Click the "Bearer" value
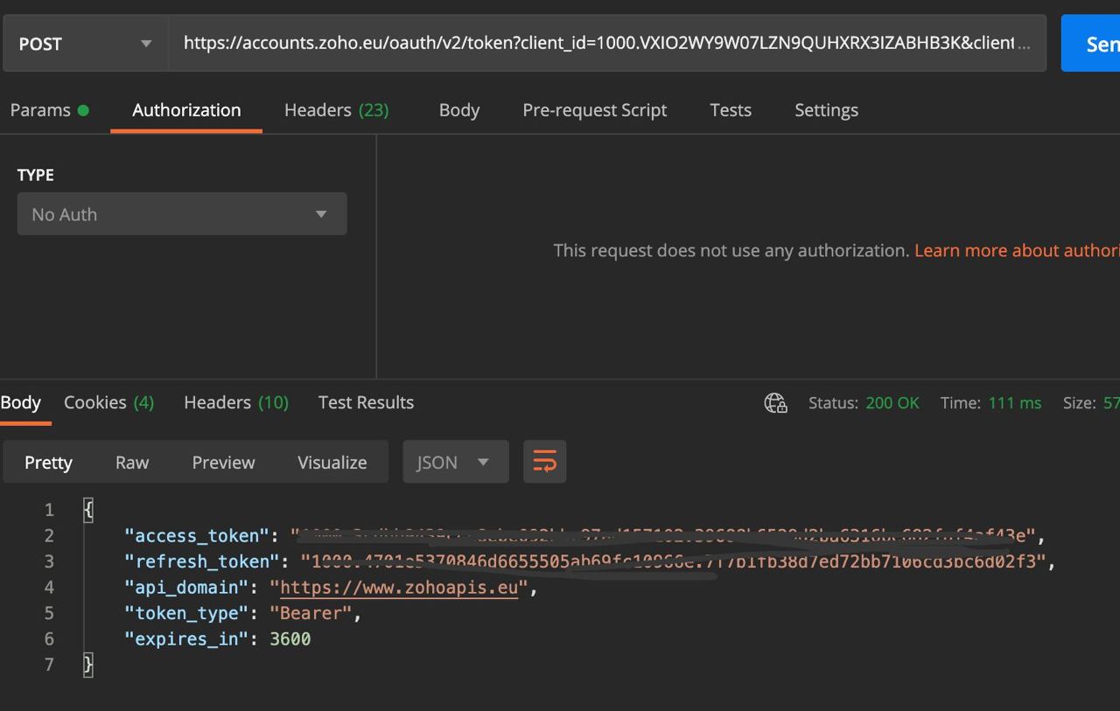The width and height of the screenshot is (1120, 711). (x=310, y=613)
